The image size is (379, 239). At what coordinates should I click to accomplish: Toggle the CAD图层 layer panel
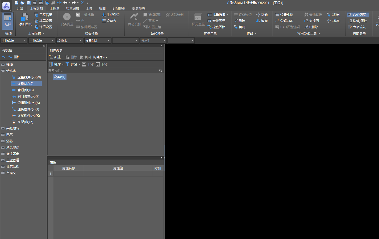358,15
